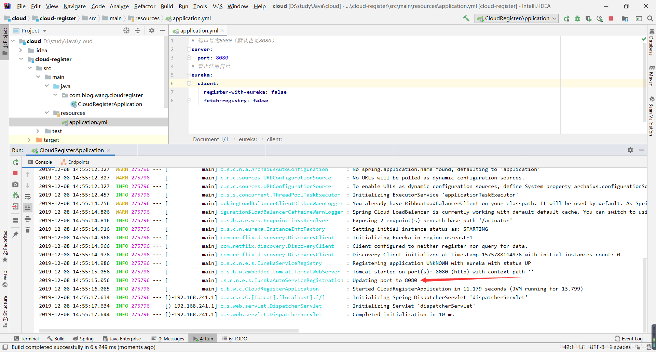Rerun CloudRegisterApplication from the top toolbar
This screenshot has height=352, width=656.
tap(566, 18)
